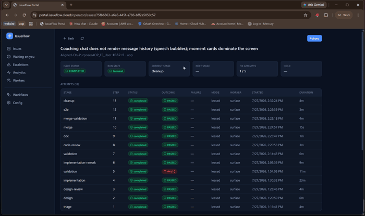
Task: Switch to the IssueFlow Portal browser tab
Action: pos(39,5)
